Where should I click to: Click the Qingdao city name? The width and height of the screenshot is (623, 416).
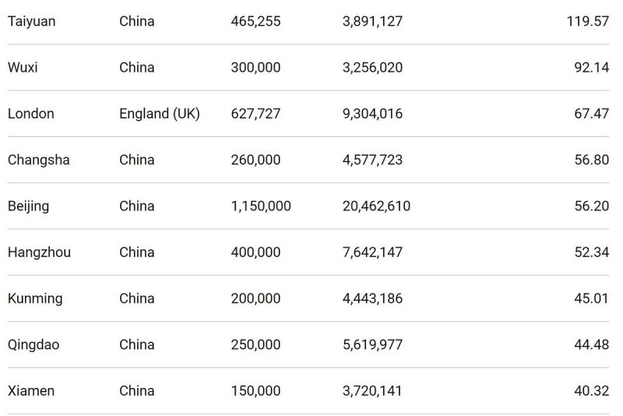coord(33,344)
